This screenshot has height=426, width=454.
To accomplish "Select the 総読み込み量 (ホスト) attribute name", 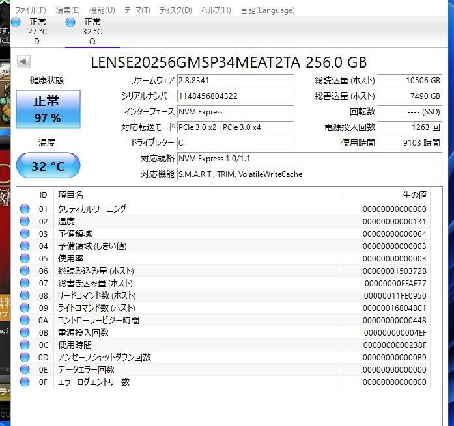I will (x=96, y=271).
